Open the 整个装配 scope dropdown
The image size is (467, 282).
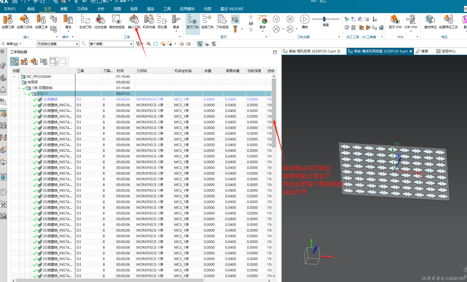tap(111, 44)
